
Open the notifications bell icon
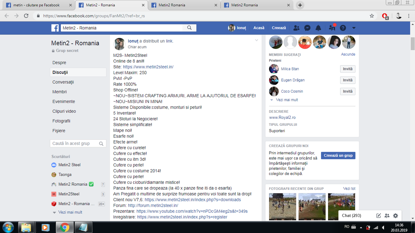318,28
